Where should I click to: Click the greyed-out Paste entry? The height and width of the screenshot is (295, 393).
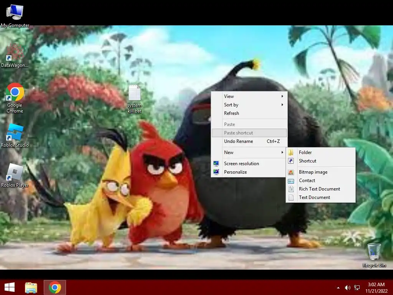[x=249, y=124]
